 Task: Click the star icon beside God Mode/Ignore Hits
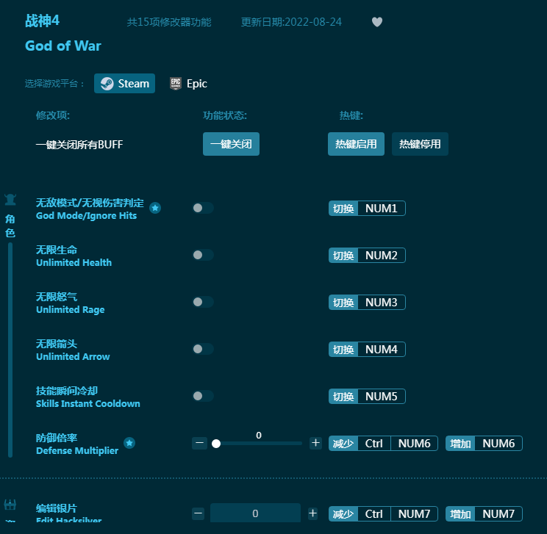click(155, 208)
